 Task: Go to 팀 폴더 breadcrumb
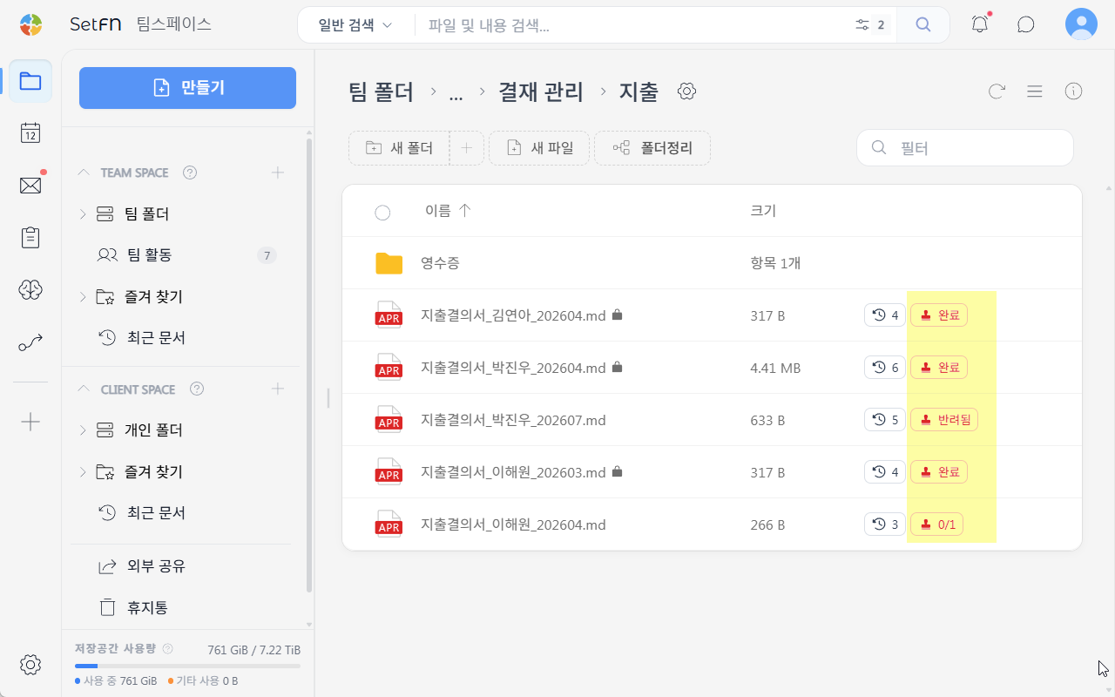(x=381, y=91)
